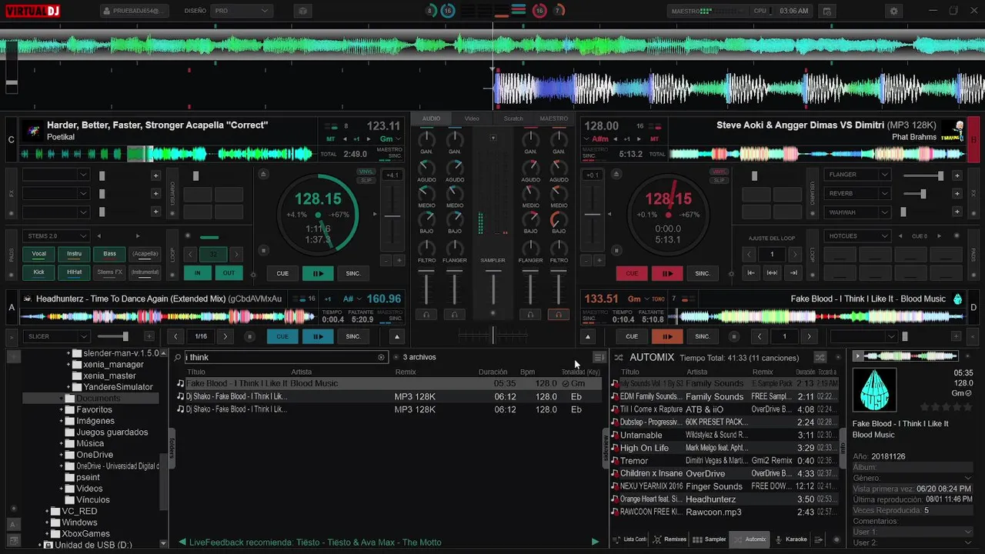Switch to the MAESTRO mixer tab
The image size is (985, 554).
pos(553,118)
